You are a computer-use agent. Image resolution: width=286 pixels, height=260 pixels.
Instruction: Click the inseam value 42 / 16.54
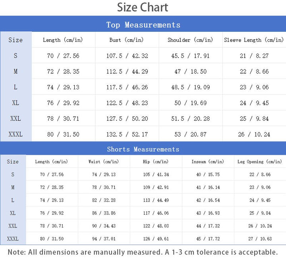(208, 200)
